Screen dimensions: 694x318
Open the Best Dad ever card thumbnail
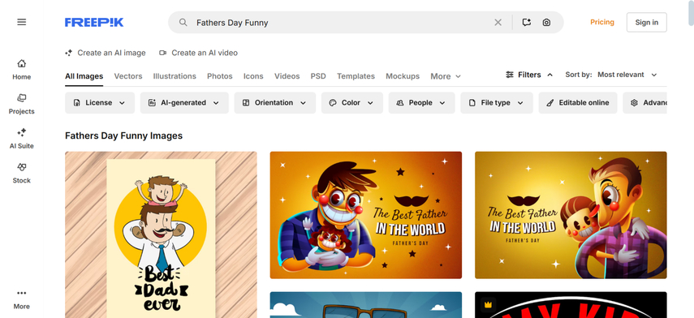[161, 234]
